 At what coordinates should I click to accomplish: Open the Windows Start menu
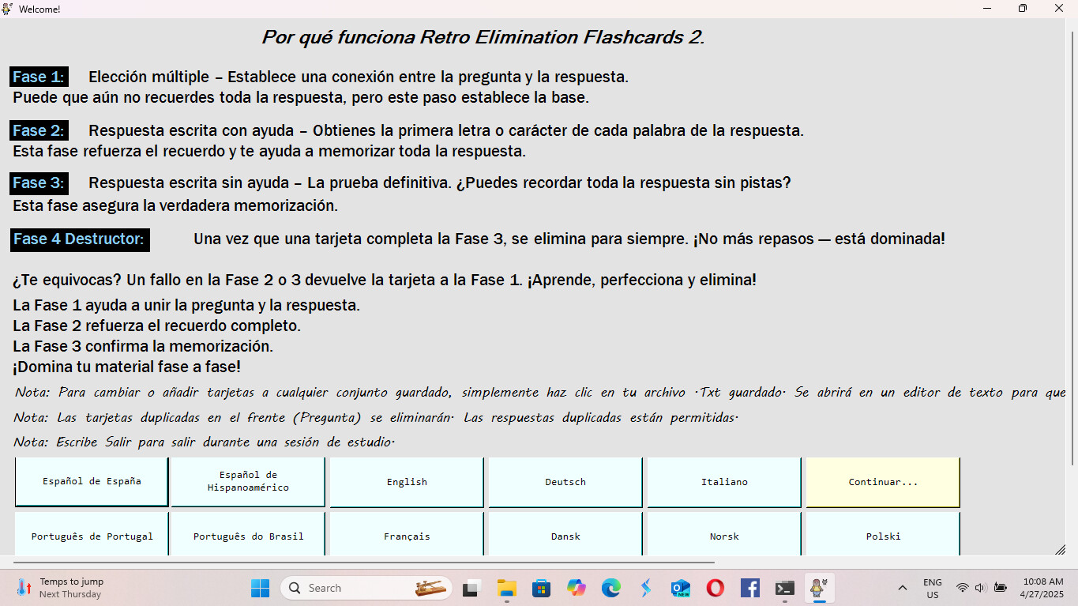[260, 588]
